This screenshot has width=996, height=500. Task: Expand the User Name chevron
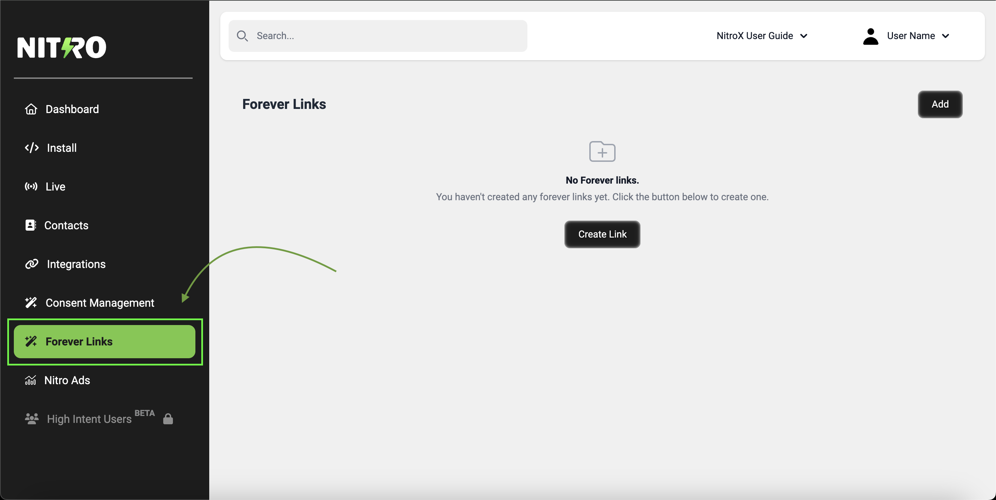[946, 36]
